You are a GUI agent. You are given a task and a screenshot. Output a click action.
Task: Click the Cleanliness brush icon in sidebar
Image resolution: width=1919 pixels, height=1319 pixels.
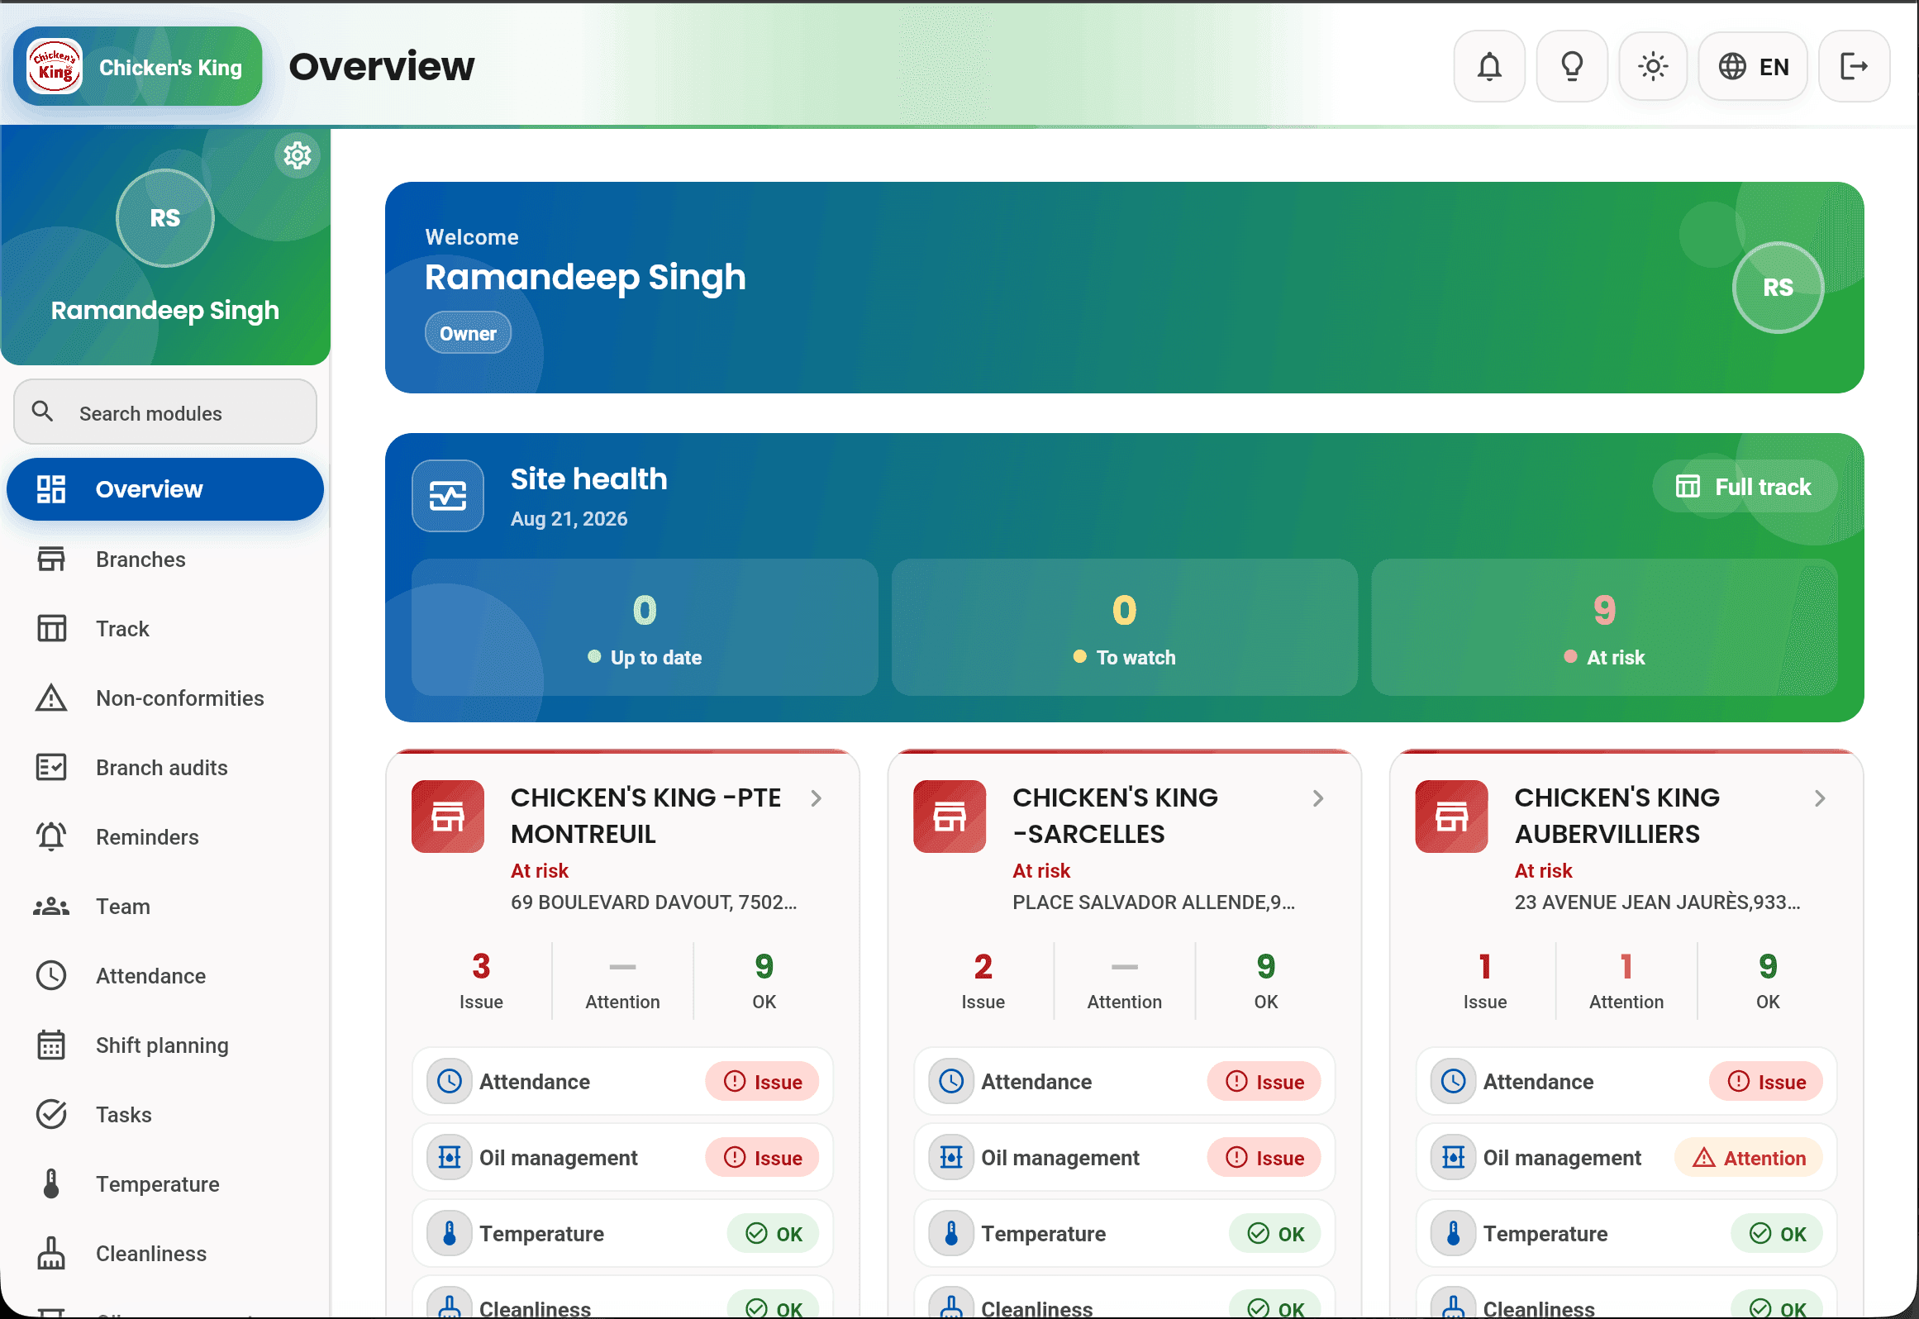point(51,1254)
